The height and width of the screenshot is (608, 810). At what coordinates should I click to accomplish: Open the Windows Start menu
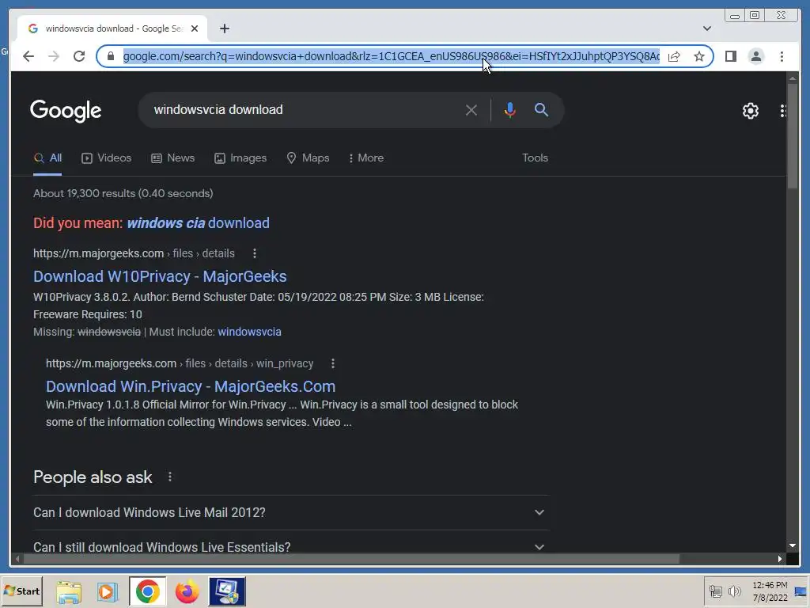[x=21, y=591]
